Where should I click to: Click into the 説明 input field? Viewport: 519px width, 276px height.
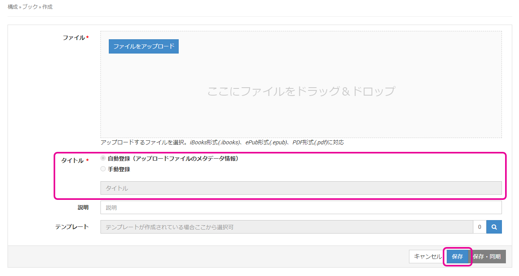coord(301,207)
